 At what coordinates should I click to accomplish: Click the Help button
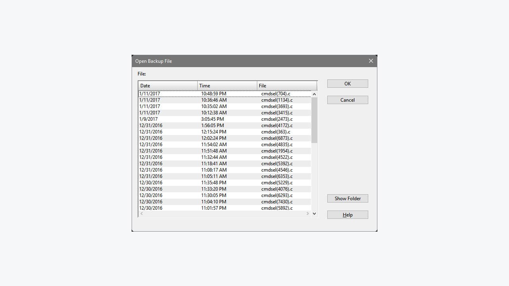[x=347, y=214]
